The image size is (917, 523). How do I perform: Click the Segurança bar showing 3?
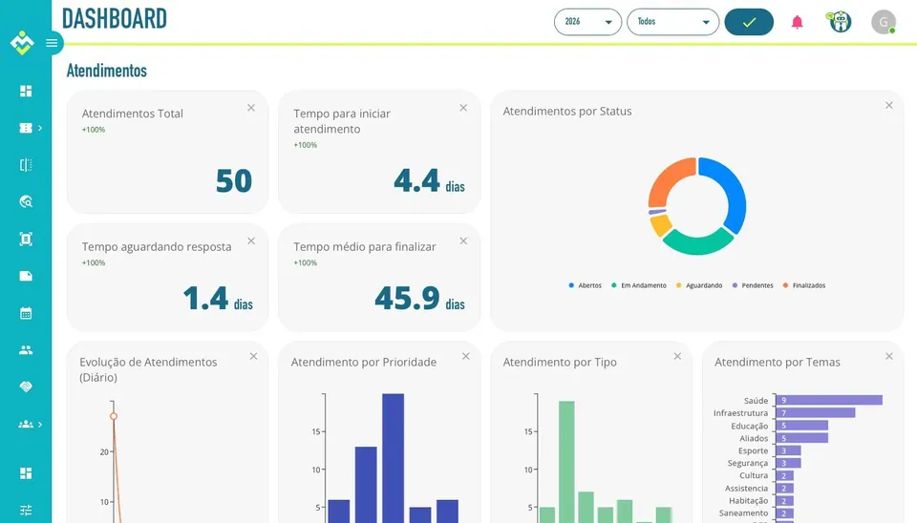(x=788, y=463)
